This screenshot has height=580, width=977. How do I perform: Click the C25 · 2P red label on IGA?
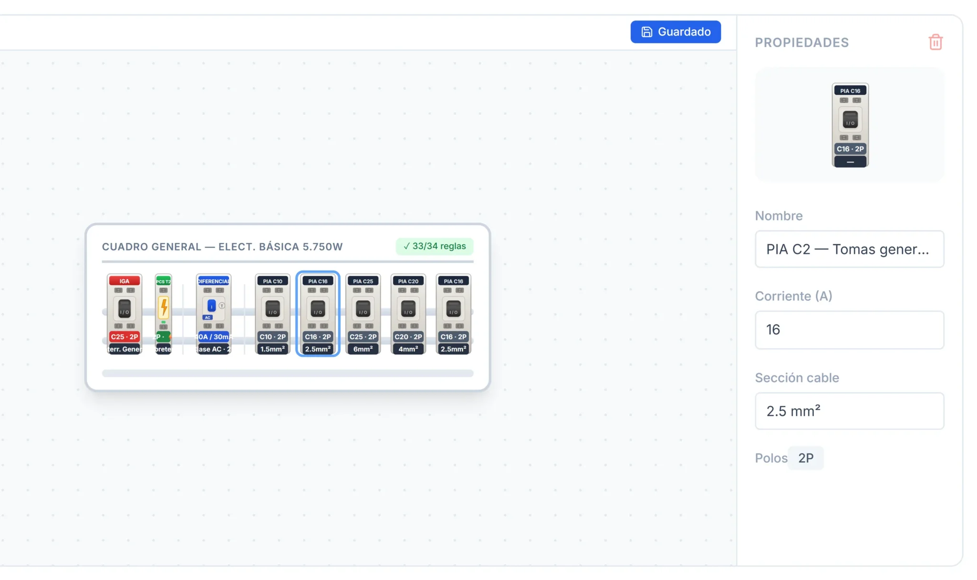pos(125,337)
